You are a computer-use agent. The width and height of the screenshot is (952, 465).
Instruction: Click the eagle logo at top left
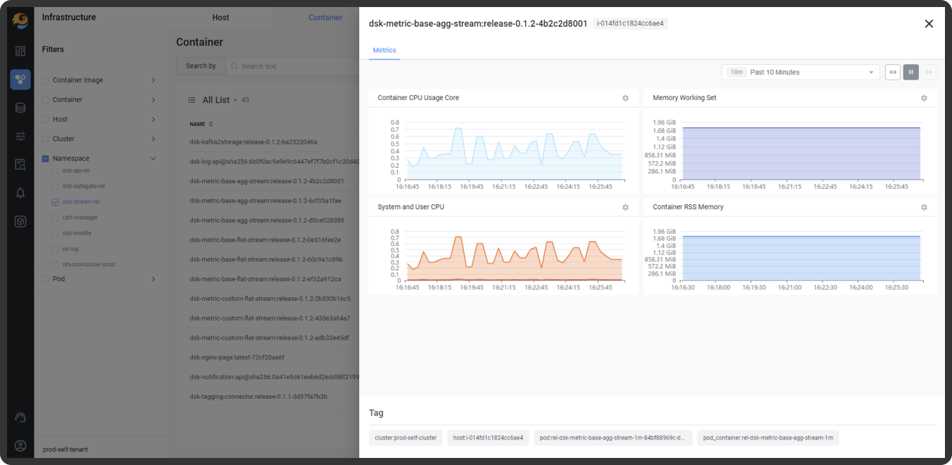20,20
